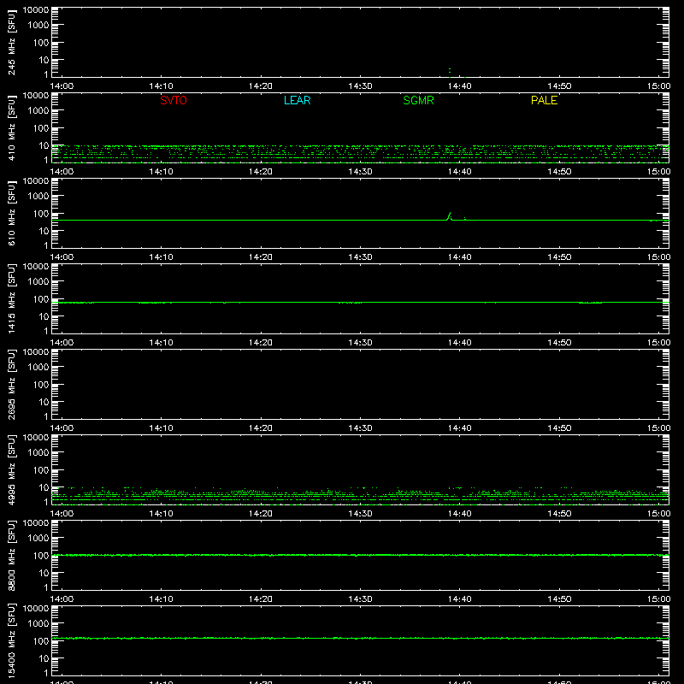Click the red SVTO station label
Screen dimensions: 684x684
tap(174, 100)
